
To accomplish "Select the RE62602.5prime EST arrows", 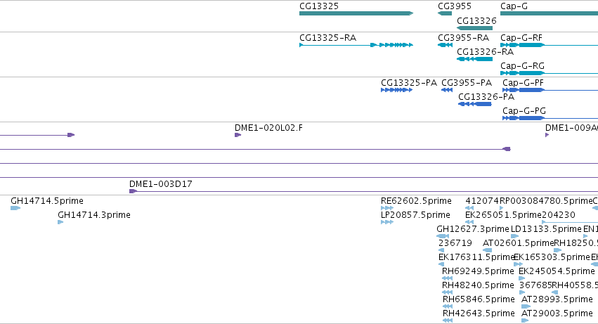I will click(386, 208).
